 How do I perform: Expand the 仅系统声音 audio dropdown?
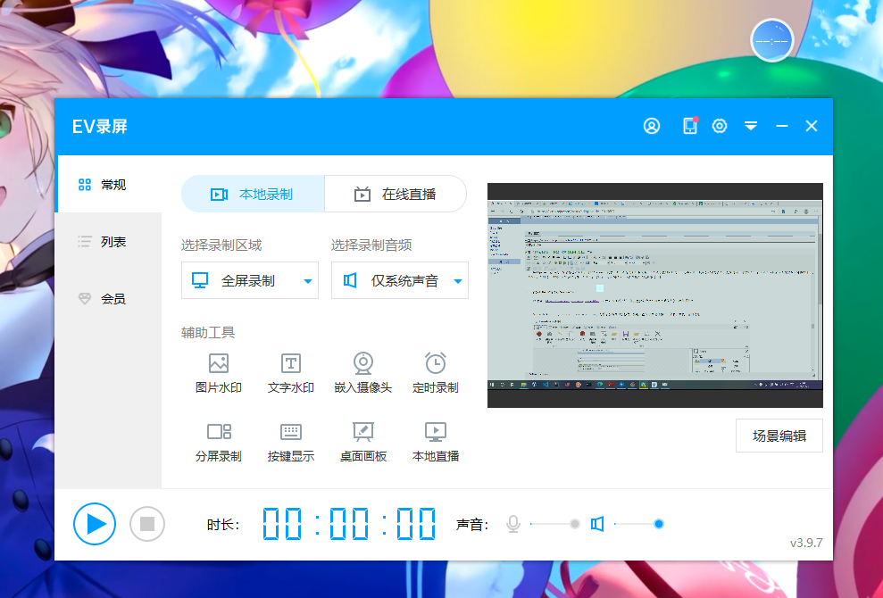pyautogui.click(x=400, y=280)
